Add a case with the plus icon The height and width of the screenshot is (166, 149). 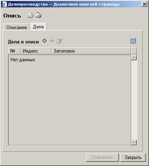[44, 41]
